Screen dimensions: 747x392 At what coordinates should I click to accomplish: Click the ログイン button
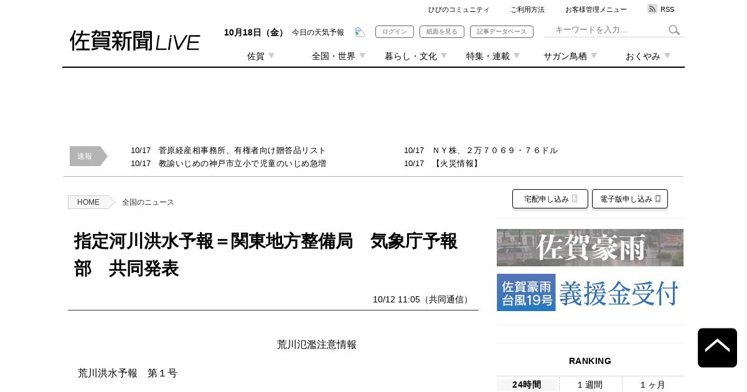point(395,32)
